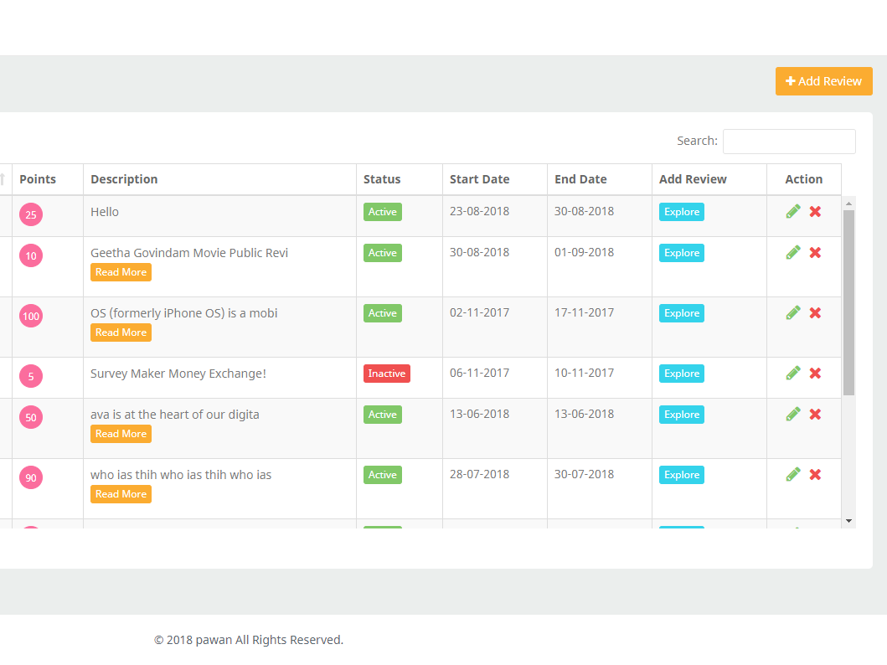Image resolution: width=887 pixels, height=665 pixels.
Task: Edit the Geetha Govindam Movie review
Action: point(792,252)
